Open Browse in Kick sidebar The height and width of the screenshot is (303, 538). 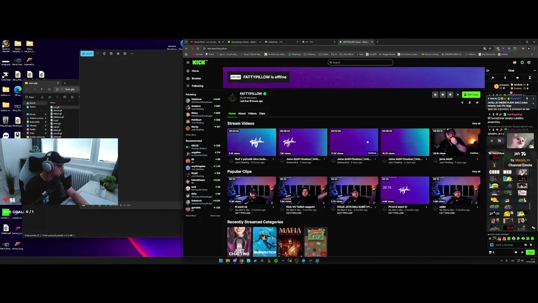tap(196, 78)
